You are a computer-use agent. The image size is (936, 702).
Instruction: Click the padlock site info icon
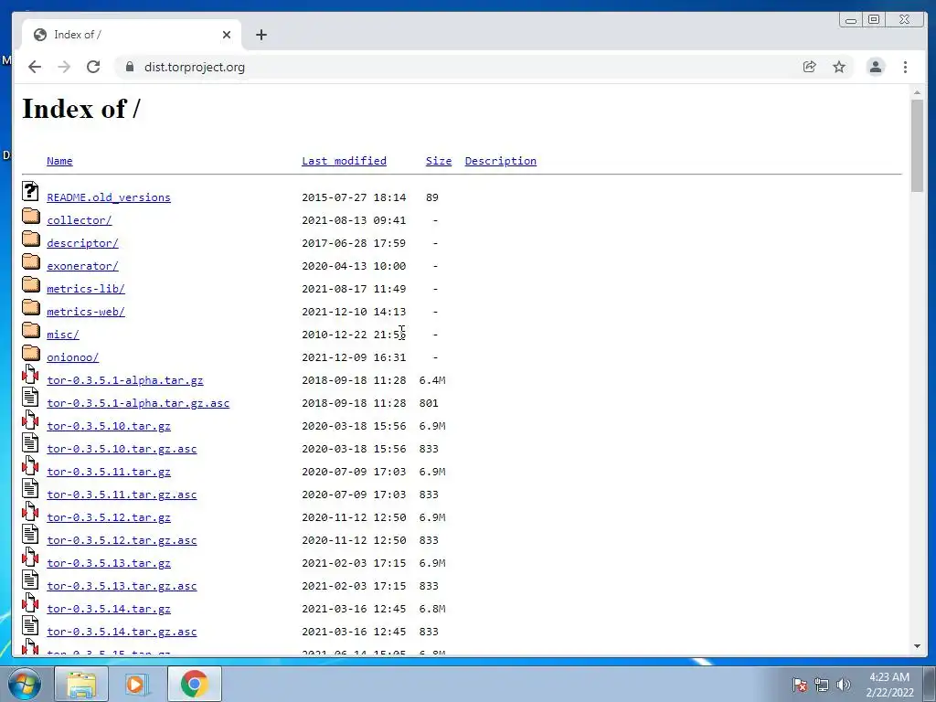coord(130,67)
